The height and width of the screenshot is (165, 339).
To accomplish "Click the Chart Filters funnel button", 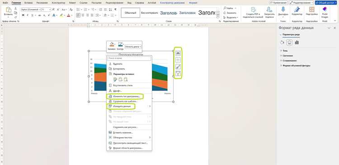I will [178, 73].
